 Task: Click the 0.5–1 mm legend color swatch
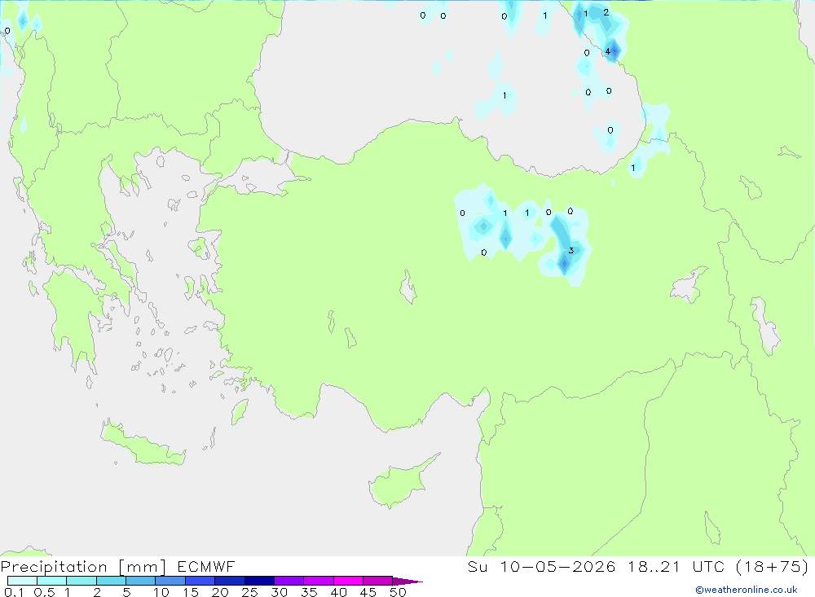tap(52, 581)
